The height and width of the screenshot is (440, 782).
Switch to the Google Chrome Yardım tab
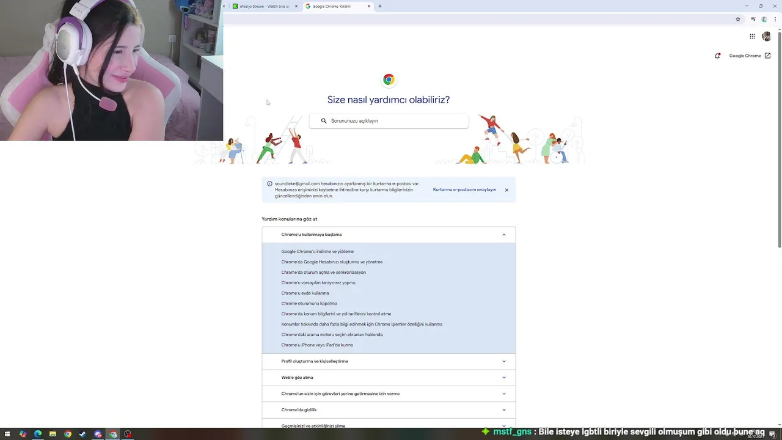[338, 6]
